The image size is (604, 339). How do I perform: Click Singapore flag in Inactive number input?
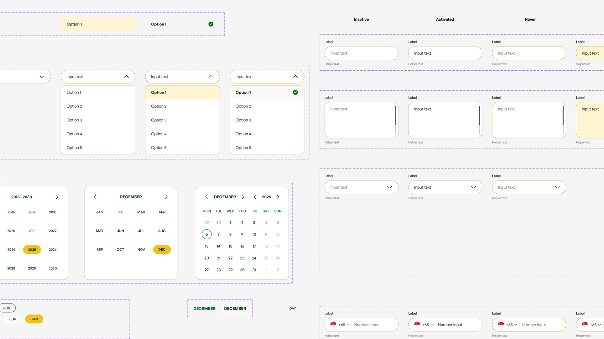point(333,325)
